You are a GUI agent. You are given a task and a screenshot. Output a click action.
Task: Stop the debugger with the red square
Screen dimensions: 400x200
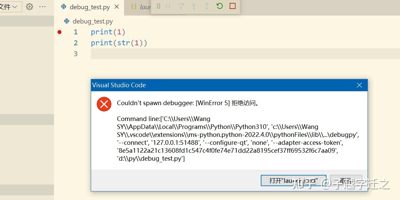click(232, 6)
